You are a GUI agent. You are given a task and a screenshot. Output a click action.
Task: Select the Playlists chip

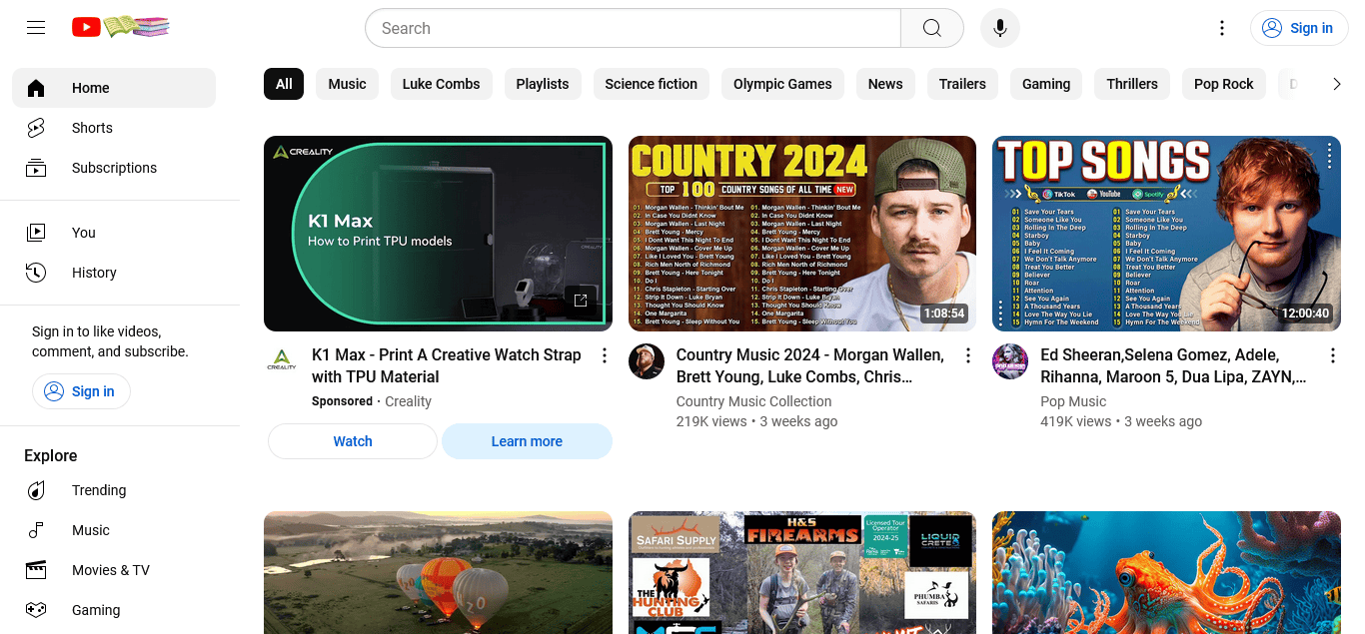point(543,84)
